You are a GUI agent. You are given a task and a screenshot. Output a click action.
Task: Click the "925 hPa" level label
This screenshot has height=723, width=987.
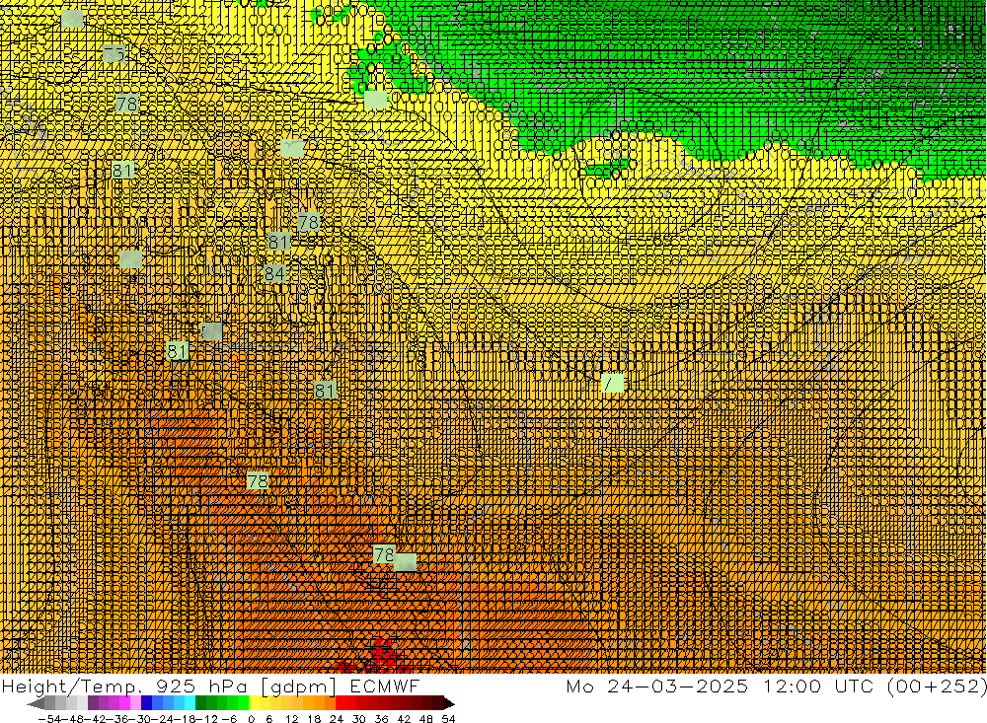[200, 687]
